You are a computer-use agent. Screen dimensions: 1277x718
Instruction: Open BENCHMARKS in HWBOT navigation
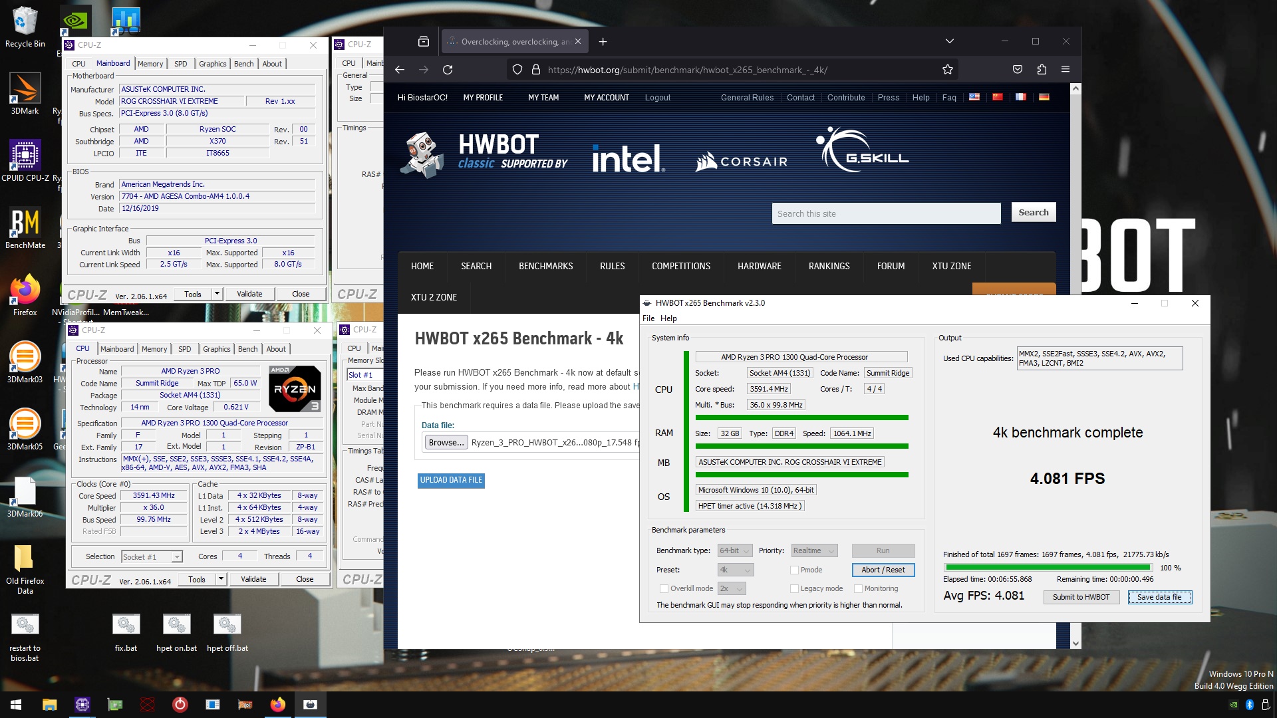coord(545,266)
